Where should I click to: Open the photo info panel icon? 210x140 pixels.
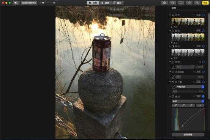tap(164, 3)
